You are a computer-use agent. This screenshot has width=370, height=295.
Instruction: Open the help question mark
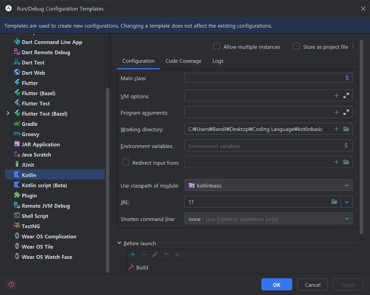pos(11,284)
